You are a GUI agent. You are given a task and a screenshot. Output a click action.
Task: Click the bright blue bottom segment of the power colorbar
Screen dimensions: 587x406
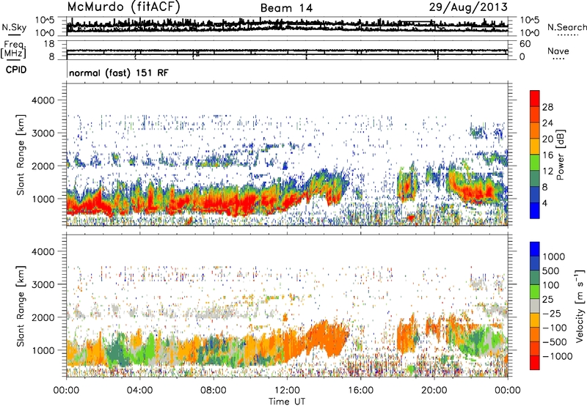tap(535, 211)
